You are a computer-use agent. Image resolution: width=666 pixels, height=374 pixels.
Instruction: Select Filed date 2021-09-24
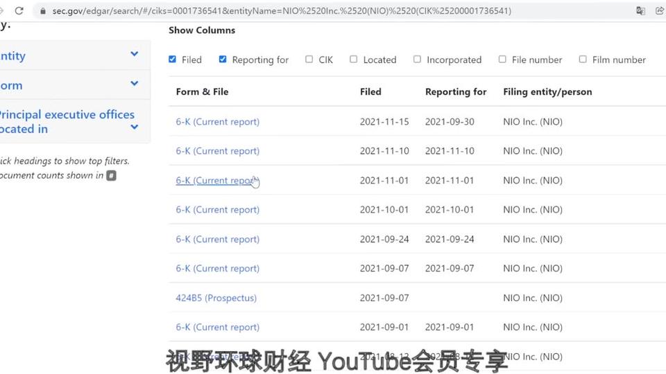coord(384,239)
